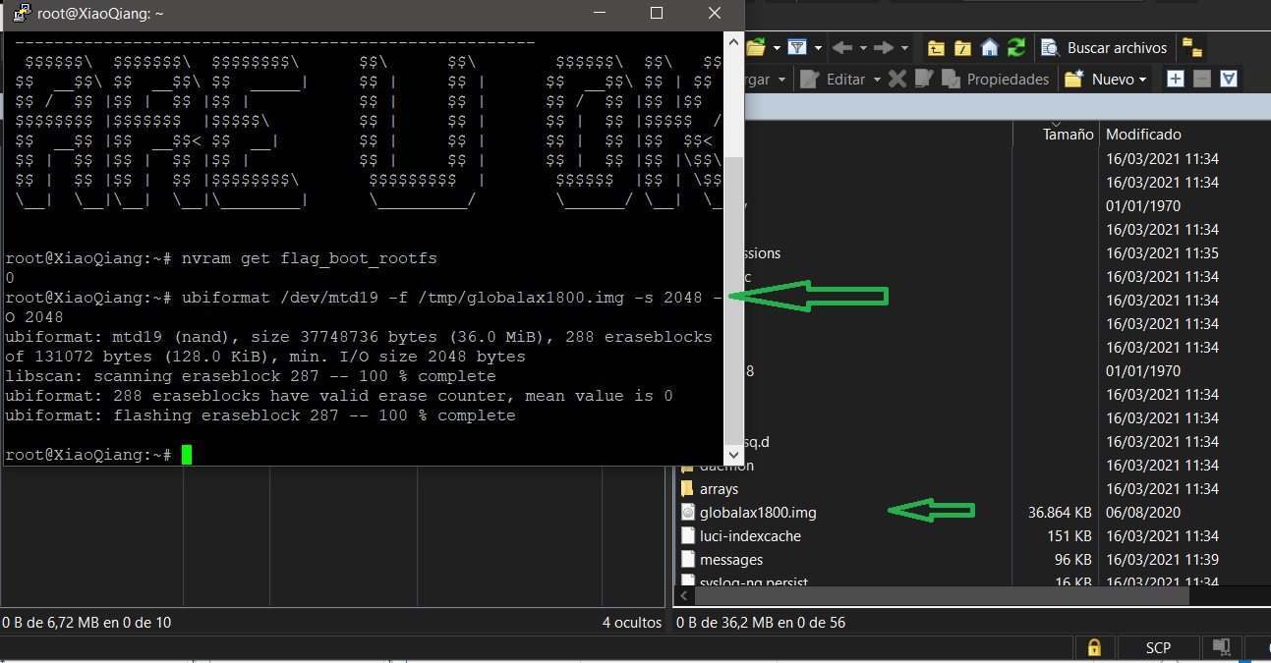Expand the filter icon dropdown arrow

pos(818,47)
